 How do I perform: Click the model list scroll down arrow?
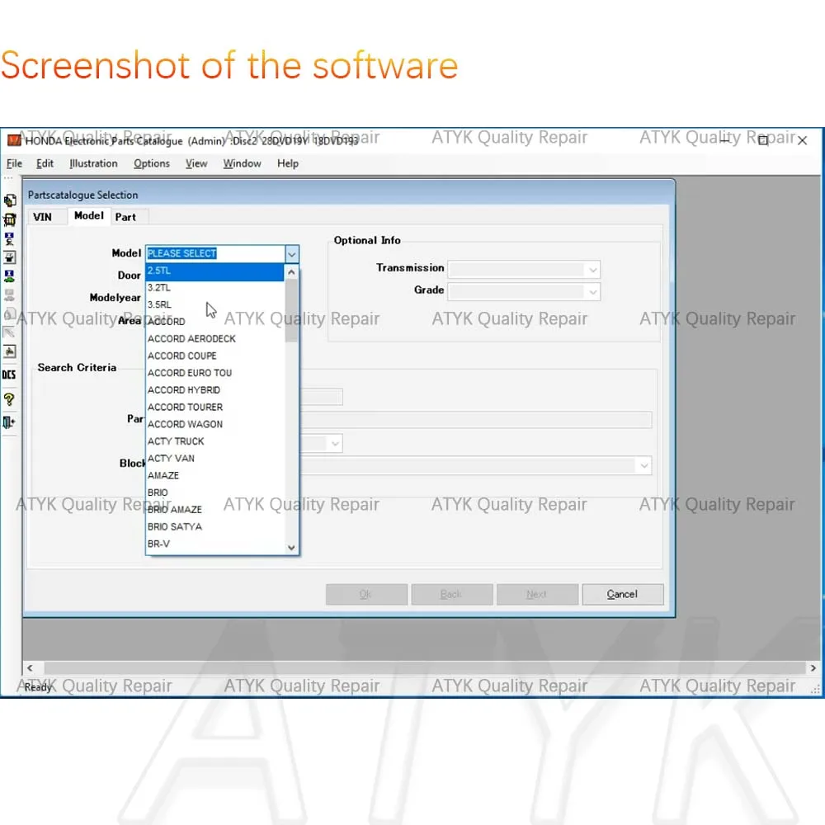tap(291, 548)
